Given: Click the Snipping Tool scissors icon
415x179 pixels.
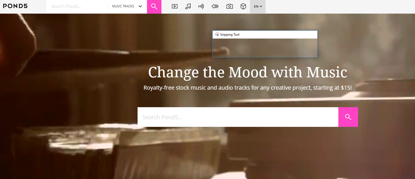Looking at the screenshot, I should [x=217, y=34].
